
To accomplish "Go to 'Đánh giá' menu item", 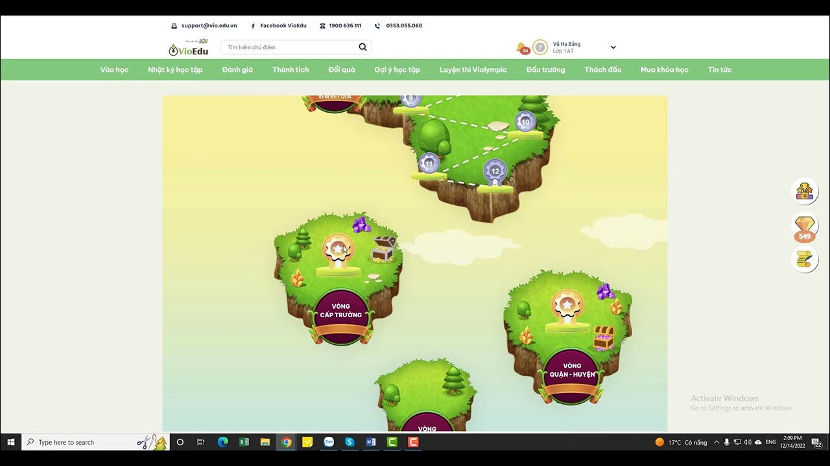I will point(237,70).
